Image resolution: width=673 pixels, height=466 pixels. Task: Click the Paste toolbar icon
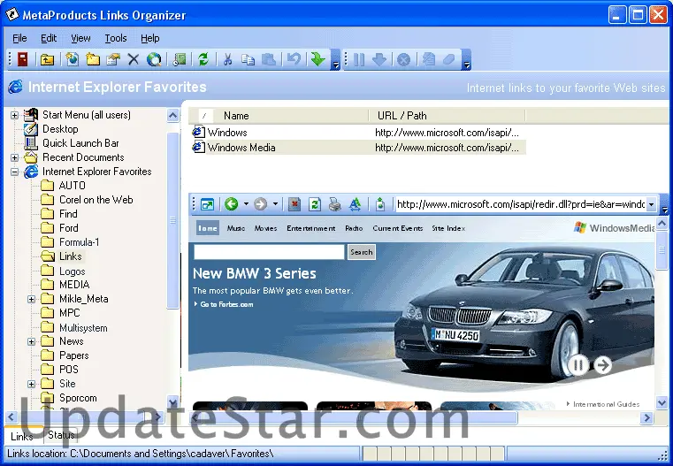269,59
